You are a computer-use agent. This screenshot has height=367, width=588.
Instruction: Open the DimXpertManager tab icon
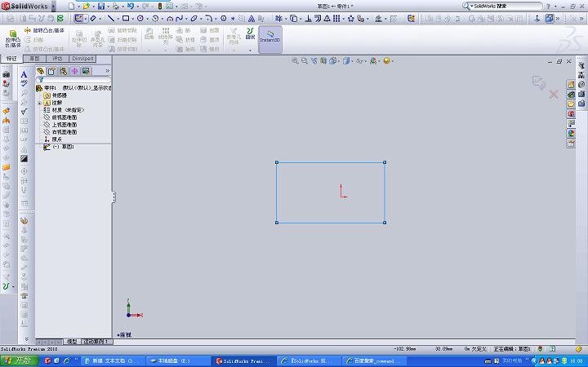[x=74, y=71]
